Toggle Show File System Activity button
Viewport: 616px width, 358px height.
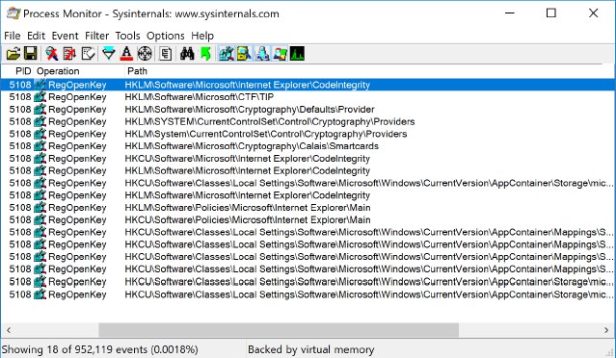pyautogui.click(x=244, y=53)
